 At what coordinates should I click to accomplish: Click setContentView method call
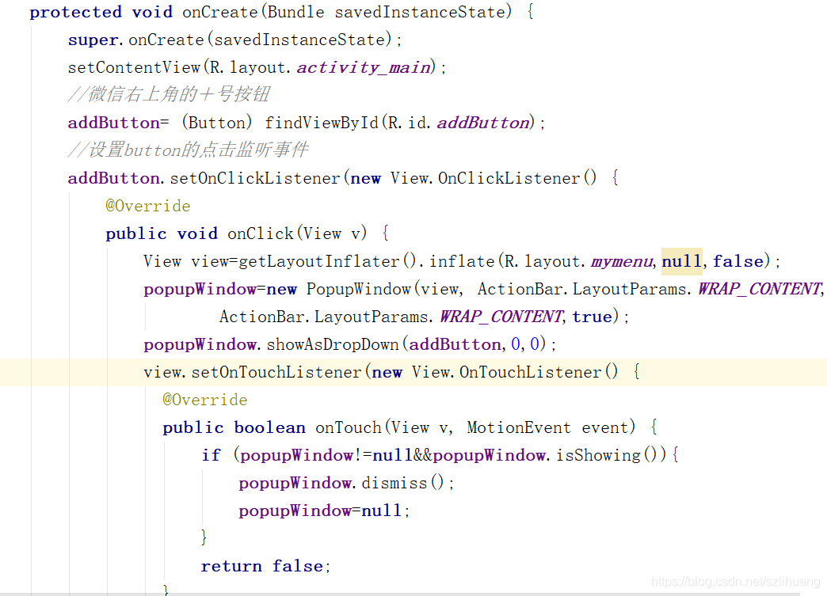[x=134, y=67]
